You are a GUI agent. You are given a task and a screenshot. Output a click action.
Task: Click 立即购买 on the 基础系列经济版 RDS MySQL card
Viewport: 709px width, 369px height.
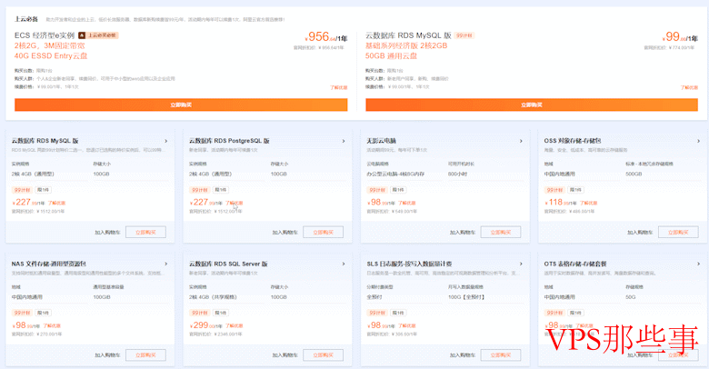coord(532,105)
